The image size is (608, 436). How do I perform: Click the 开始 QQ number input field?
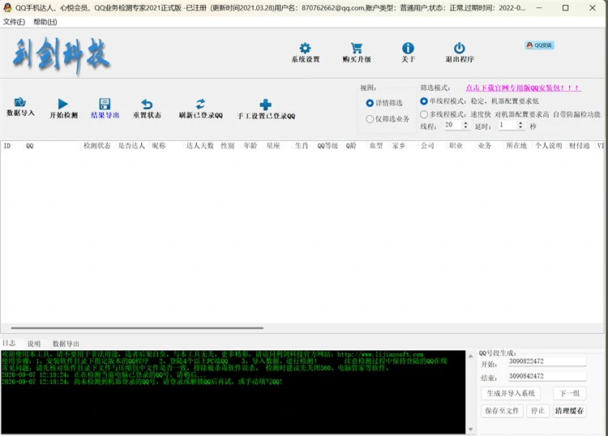coord(547,361)
